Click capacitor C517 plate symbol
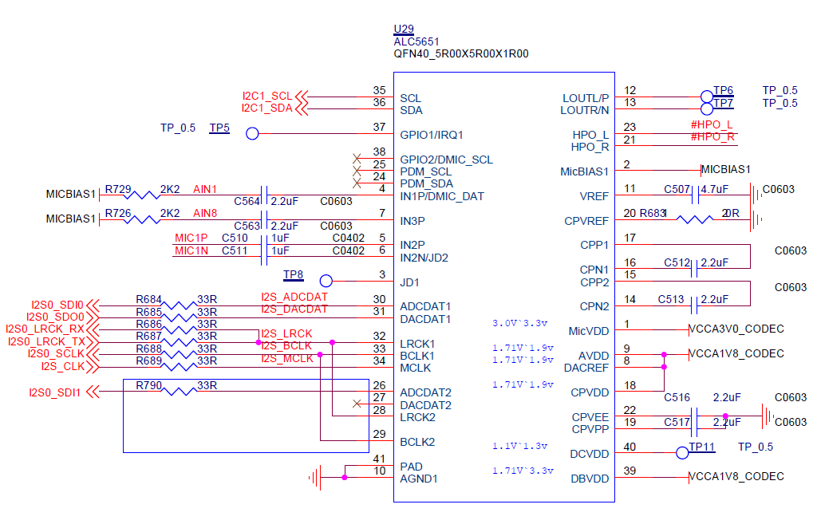821x532 pixels. [694, 428]
